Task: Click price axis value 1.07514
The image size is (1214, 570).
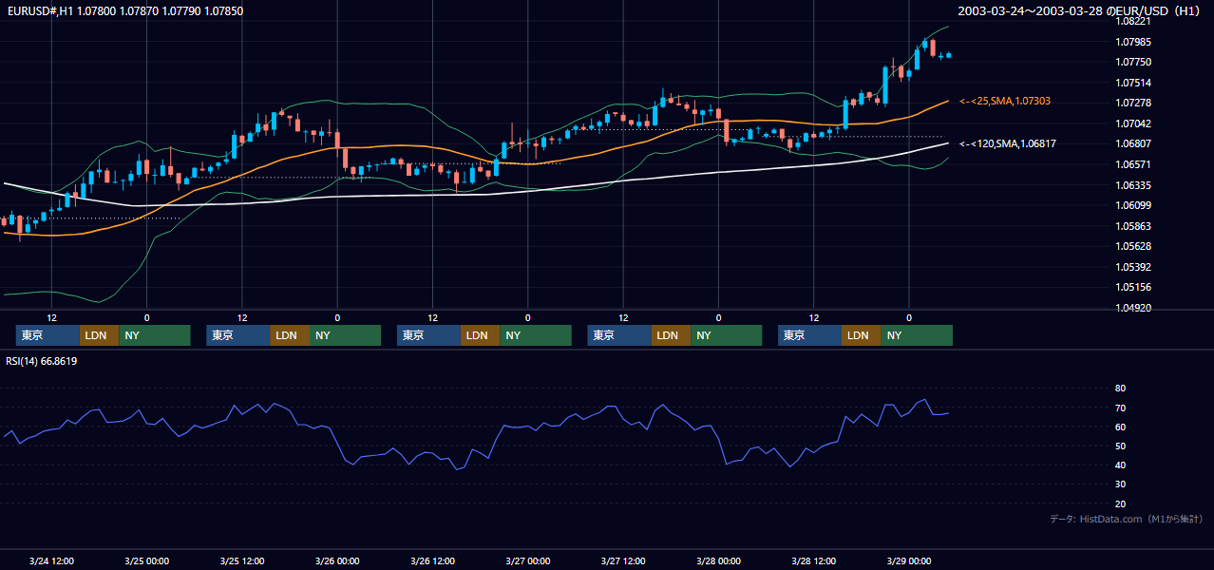Action: point(1132,83)
